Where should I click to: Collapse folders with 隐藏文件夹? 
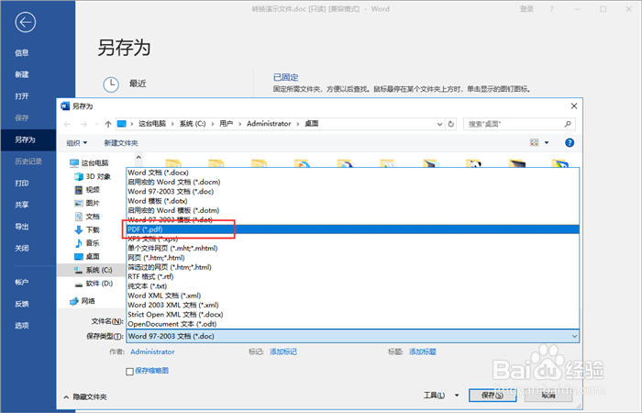[85, 396]
